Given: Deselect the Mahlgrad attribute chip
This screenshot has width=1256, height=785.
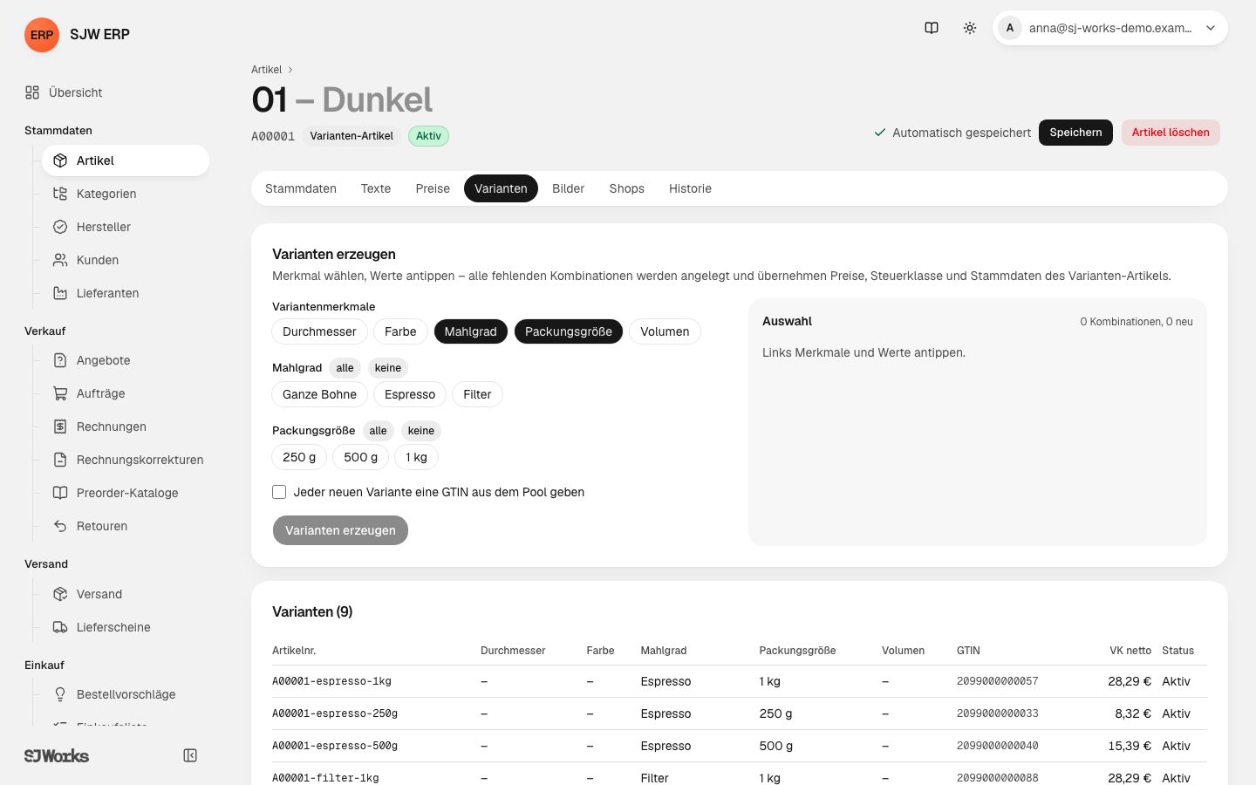Looking at the screenshot, I should point(470,331).
